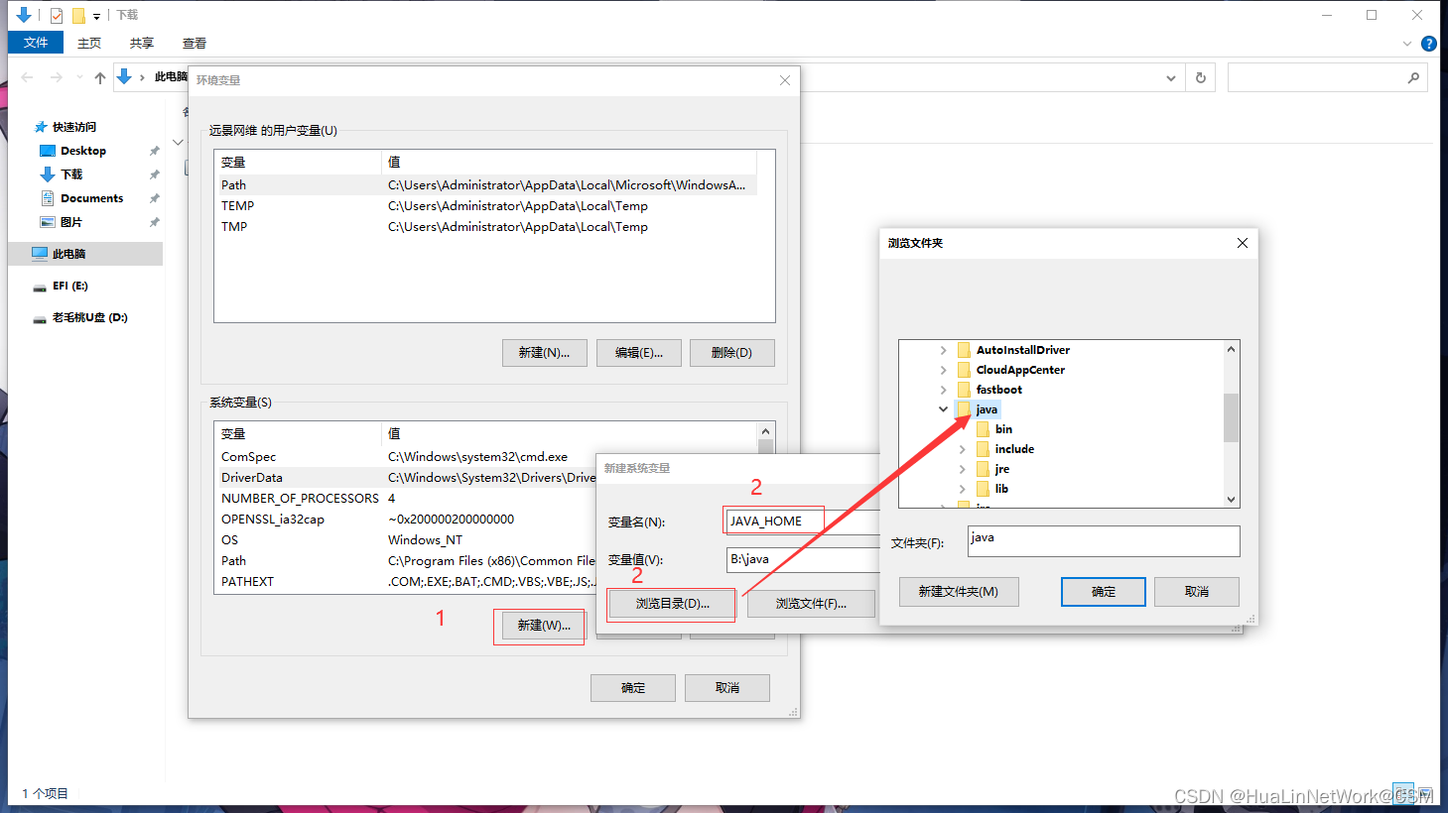Expand include folder chevron
Viewport: 1448px width, 813px height.
click(x=962, y=449)
